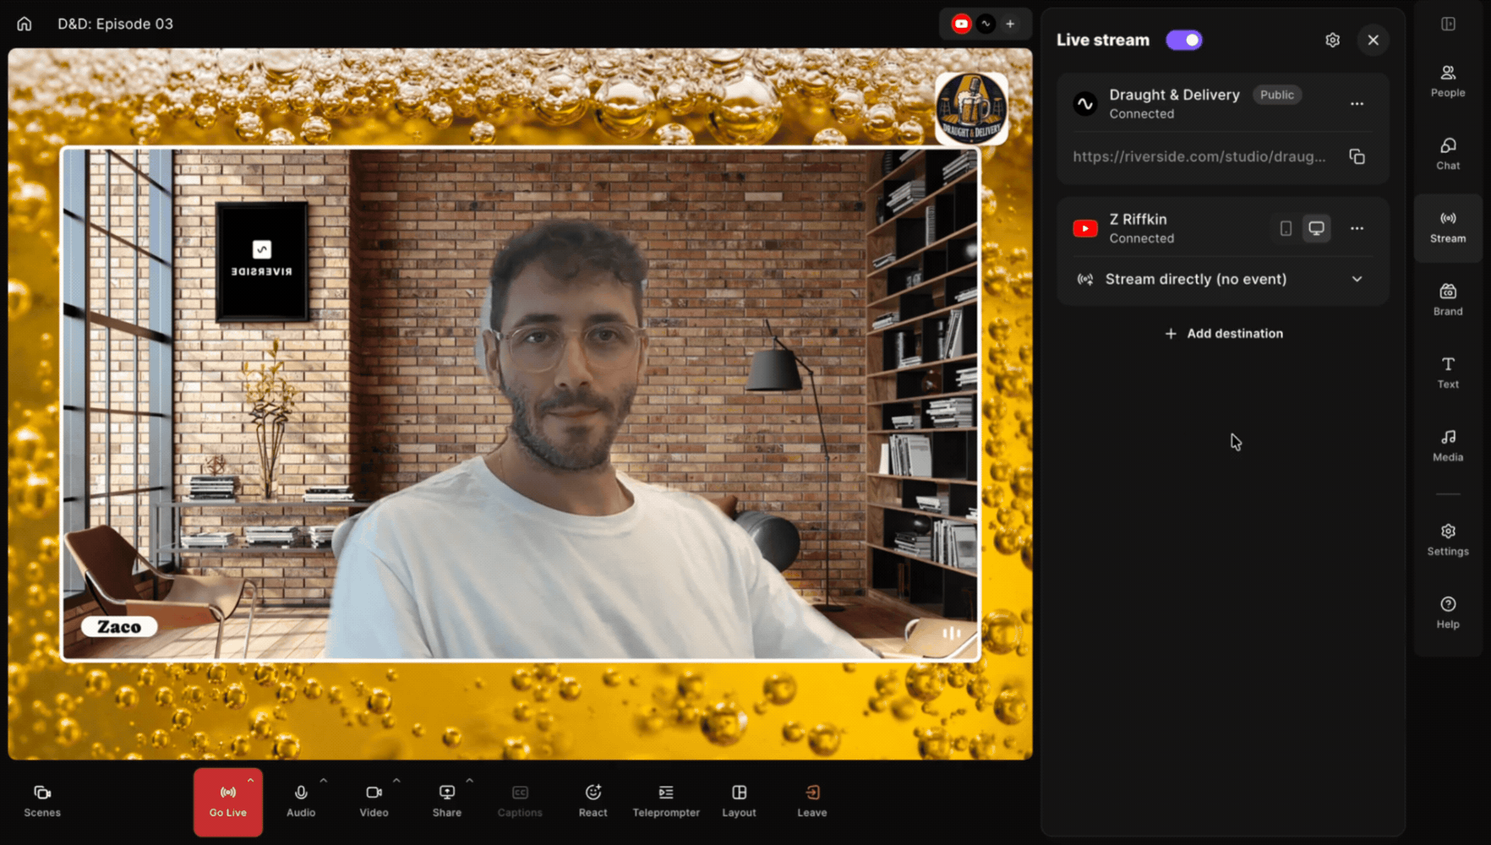1491x845 pixels.
Task: Open the Help icon
Action: 1448,613
